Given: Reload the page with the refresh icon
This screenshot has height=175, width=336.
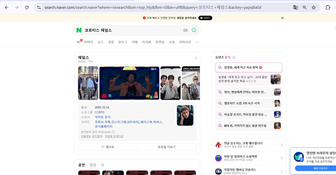Looking at the screenshot, I should tap(27, 8).
